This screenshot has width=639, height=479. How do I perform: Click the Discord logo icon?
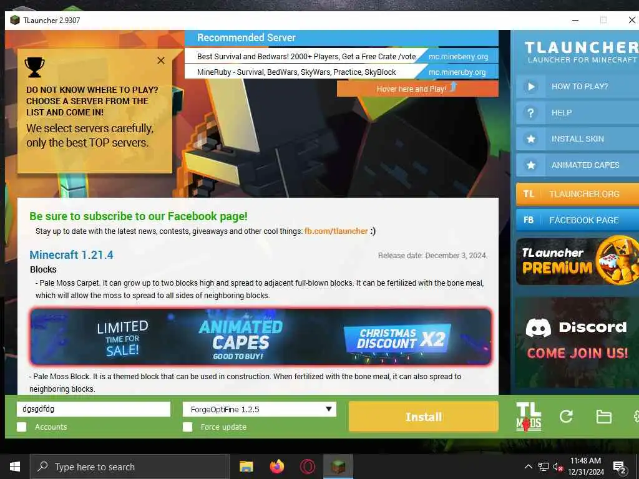point(539,328)
